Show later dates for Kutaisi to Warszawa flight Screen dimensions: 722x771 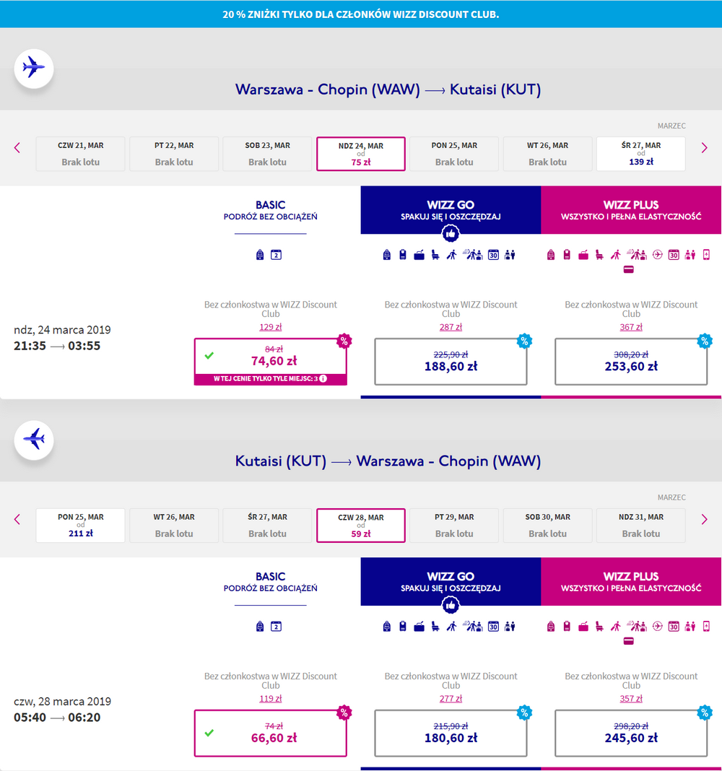click(x=704, y=519)
